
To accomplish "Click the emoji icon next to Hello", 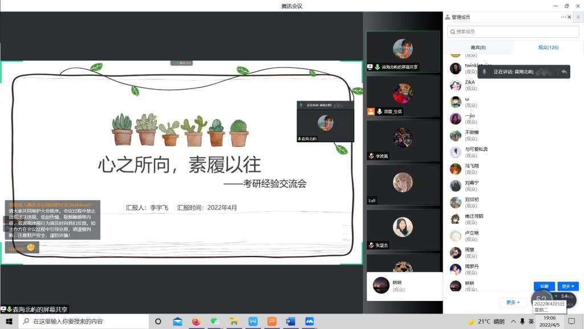I will point(31,248).
